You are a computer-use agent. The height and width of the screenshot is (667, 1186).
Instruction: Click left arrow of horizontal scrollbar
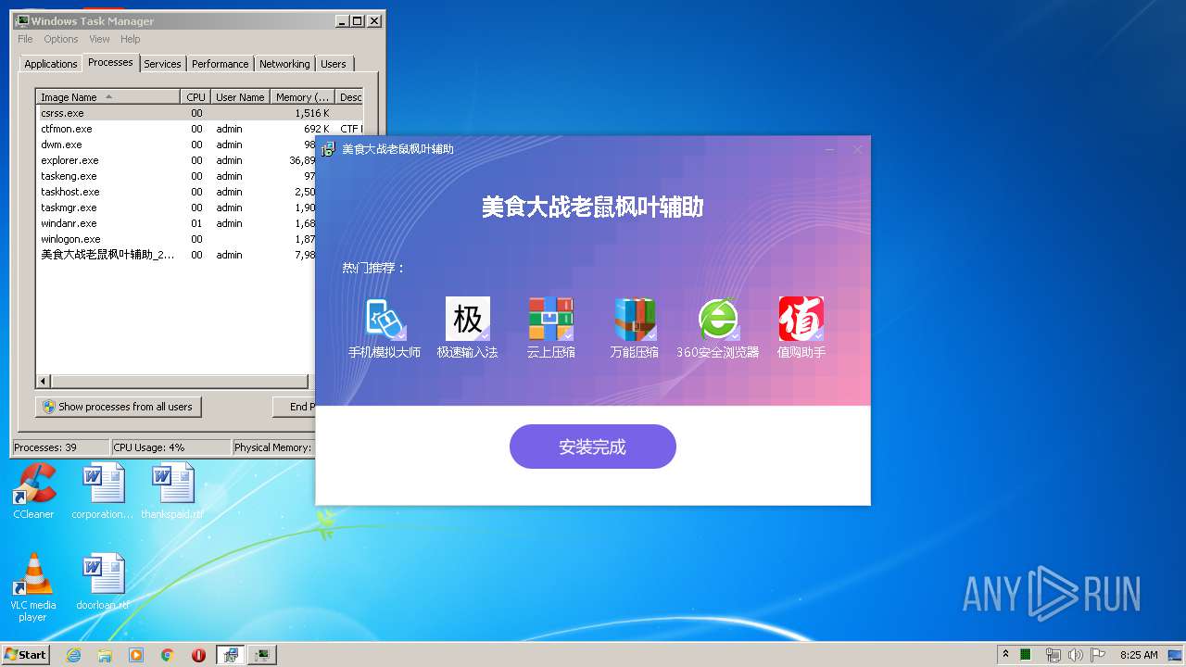tap(44, 381)
